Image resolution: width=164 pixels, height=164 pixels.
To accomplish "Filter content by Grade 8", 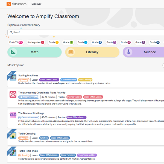I will (154, 42).
